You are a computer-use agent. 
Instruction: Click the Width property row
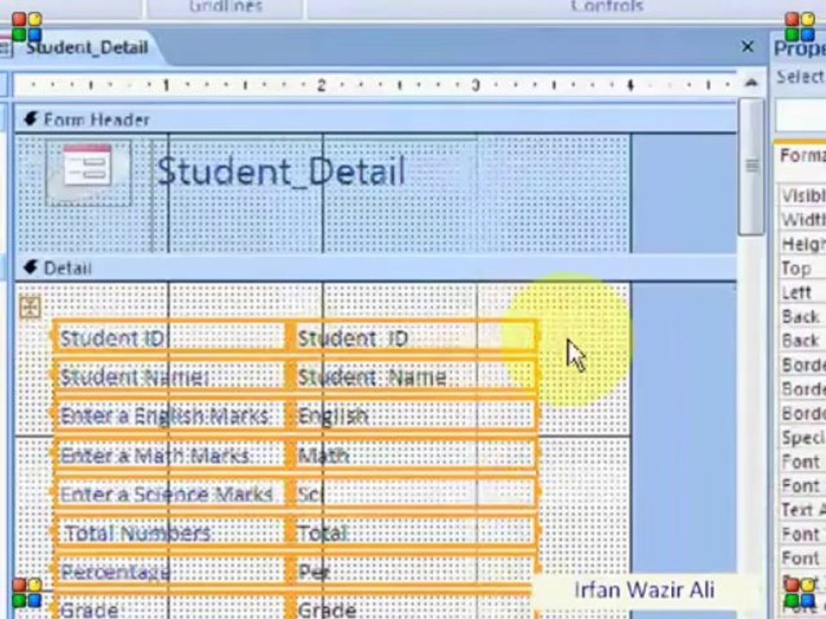tap(802, 219)
